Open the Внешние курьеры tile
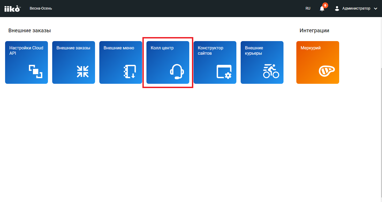 tap(262, 62)
